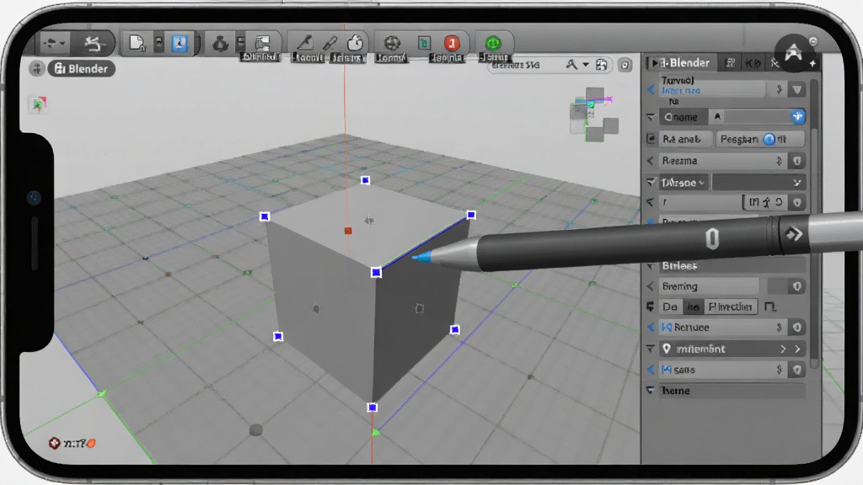Image resolution: width=863 pixels, height=485 pixels.
Task: Click the Pl invectian button
Action: [x=730, y=306]
